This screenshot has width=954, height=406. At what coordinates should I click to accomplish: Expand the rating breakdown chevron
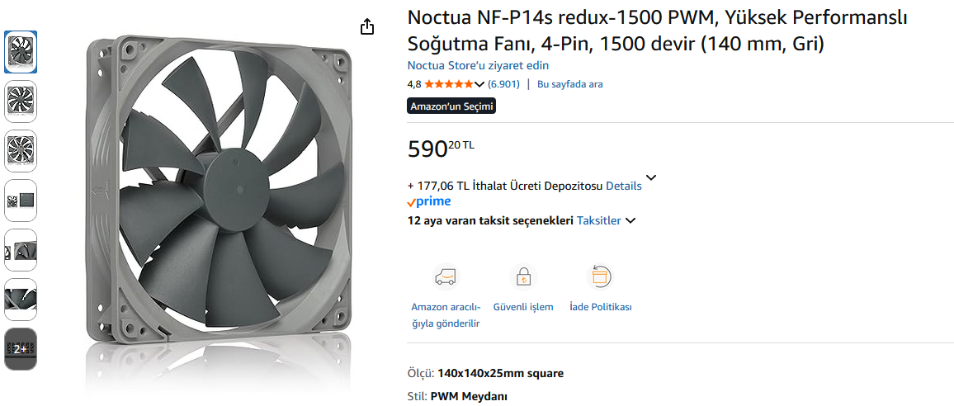[x=480, y=84]
